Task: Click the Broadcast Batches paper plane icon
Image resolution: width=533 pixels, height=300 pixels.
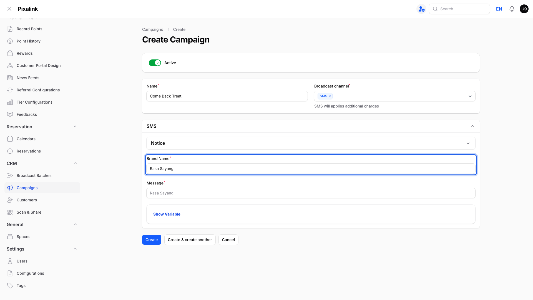Action: pos(10,176)
